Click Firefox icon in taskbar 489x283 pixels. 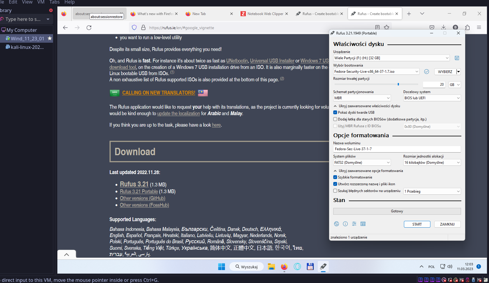pyautogui.click(x=284, y=267)
